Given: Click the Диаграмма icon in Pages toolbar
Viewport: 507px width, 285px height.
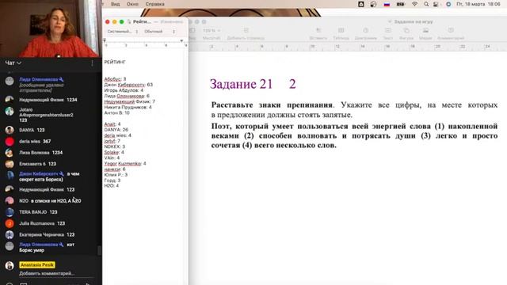Looking at the screenshot, I should click(365, 30).
